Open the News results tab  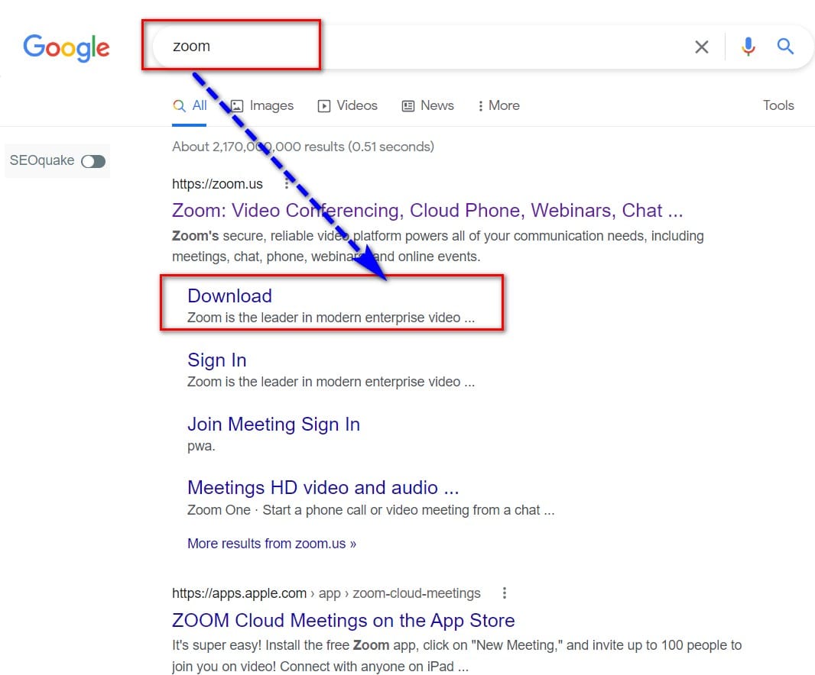tap(428, 106)
